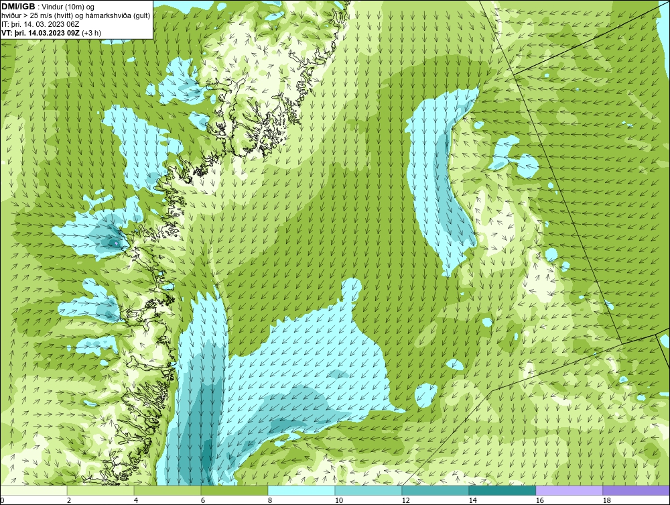
Task: Click the legend scale label '0'
Action: (x=2, y=500)
